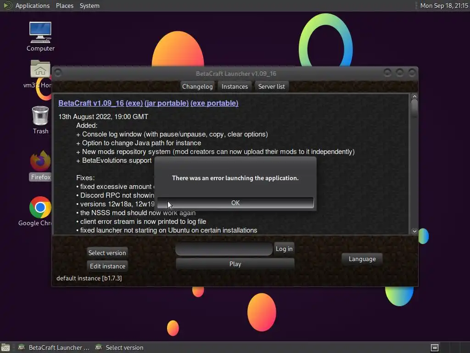Click the BetaEvolutions support changelog line
This screenshot has width=470, height=353.
(114, 160)
